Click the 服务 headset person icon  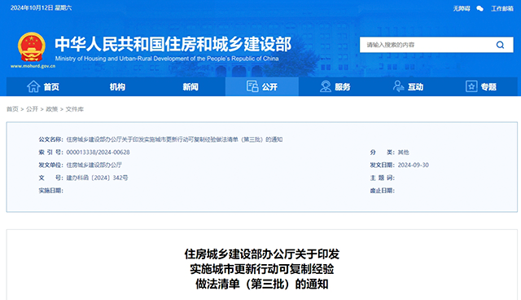coord(326,86)
